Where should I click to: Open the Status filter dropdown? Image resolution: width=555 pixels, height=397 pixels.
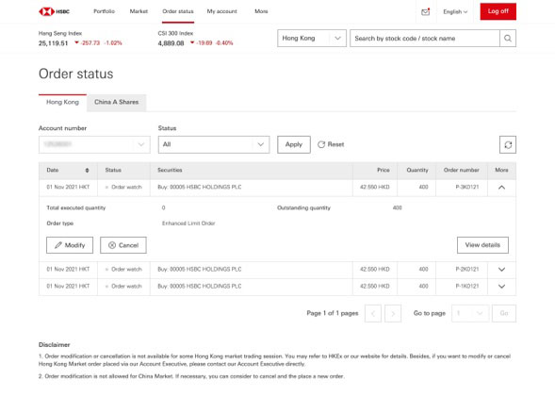(x=214, y=144)
